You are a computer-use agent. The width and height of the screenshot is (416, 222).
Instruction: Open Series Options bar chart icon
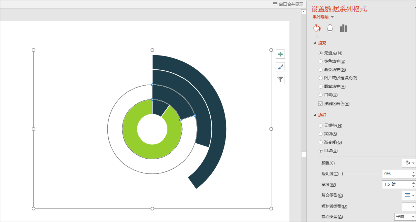tap(343, 28)
